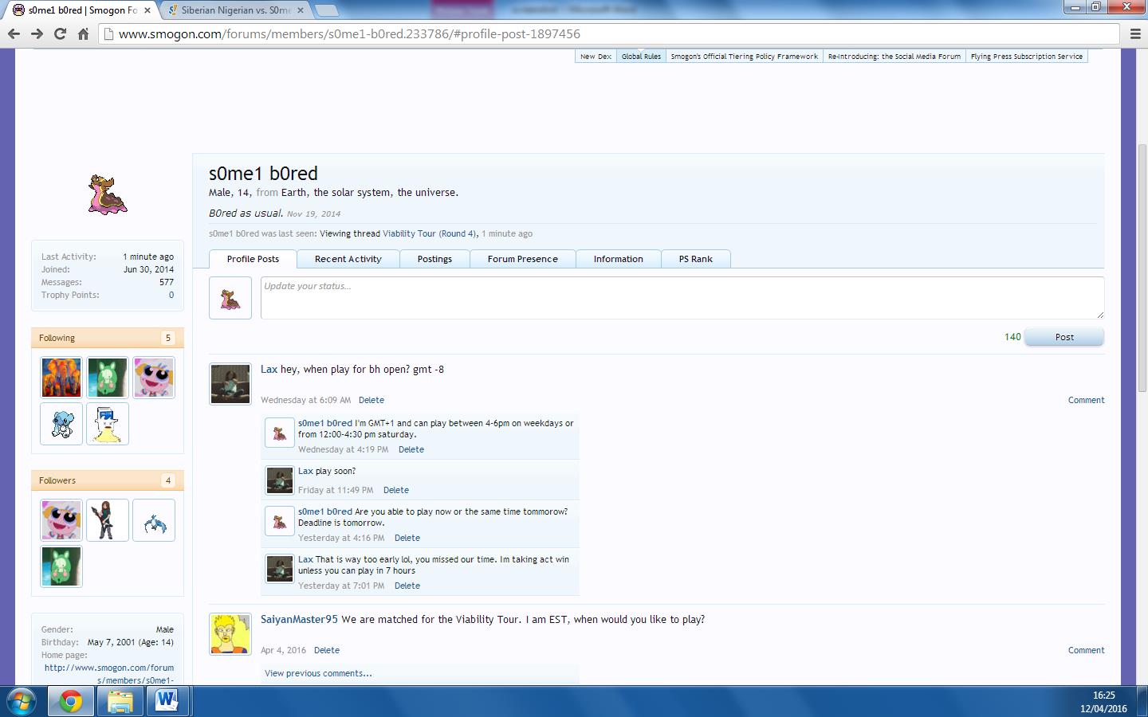Switch to the Recent Activity tab

pyautogui.click(x=348, y=259)
